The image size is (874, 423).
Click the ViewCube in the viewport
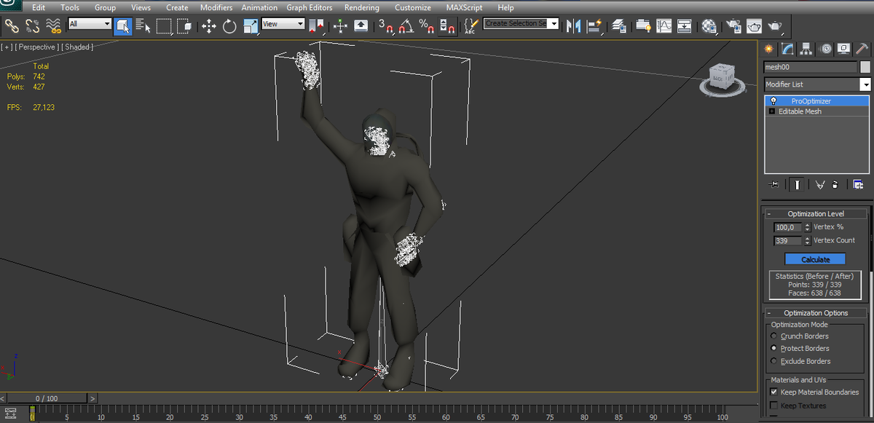pos(723,78)
